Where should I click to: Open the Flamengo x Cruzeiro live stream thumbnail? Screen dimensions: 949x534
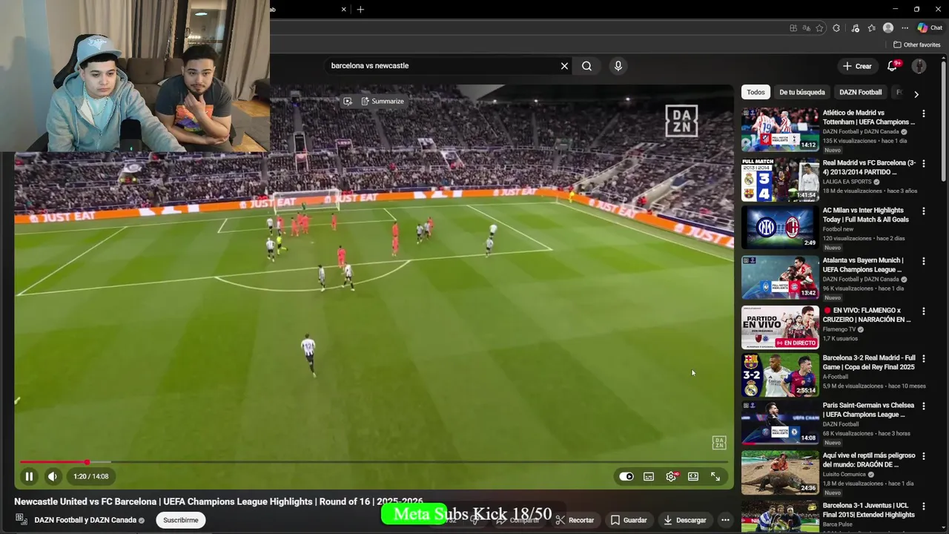click(780, 327)
